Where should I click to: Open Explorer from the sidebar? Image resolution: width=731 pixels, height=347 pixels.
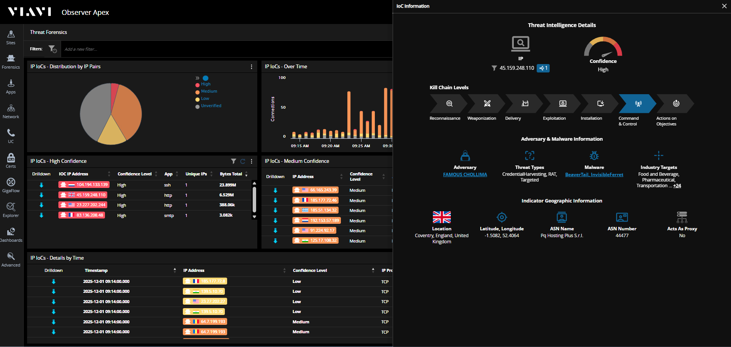pyautogui.click(x=11, y=210)
